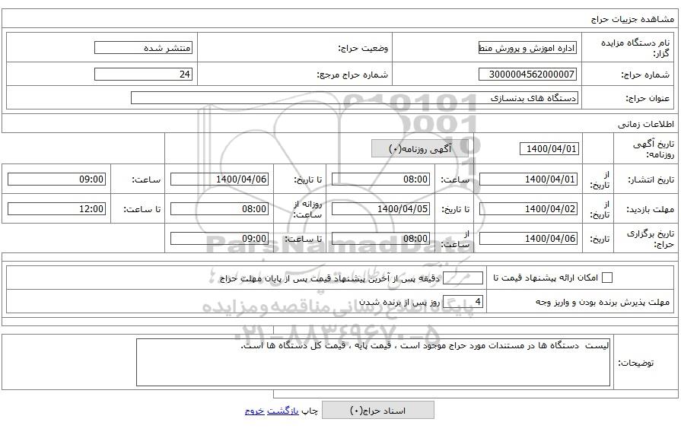This screenshot has height=438, width=681.
Task: Focus the reference auction number field 24
Action: [x=143, y=75]
